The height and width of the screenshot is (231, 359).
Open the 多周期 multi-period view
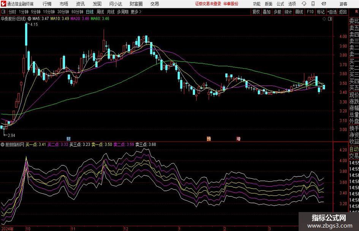(123, 12)
